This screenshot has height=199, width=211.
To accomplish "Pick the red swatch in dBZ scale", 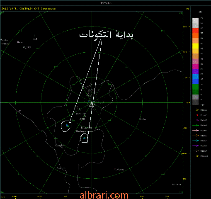I will [195, 31].
